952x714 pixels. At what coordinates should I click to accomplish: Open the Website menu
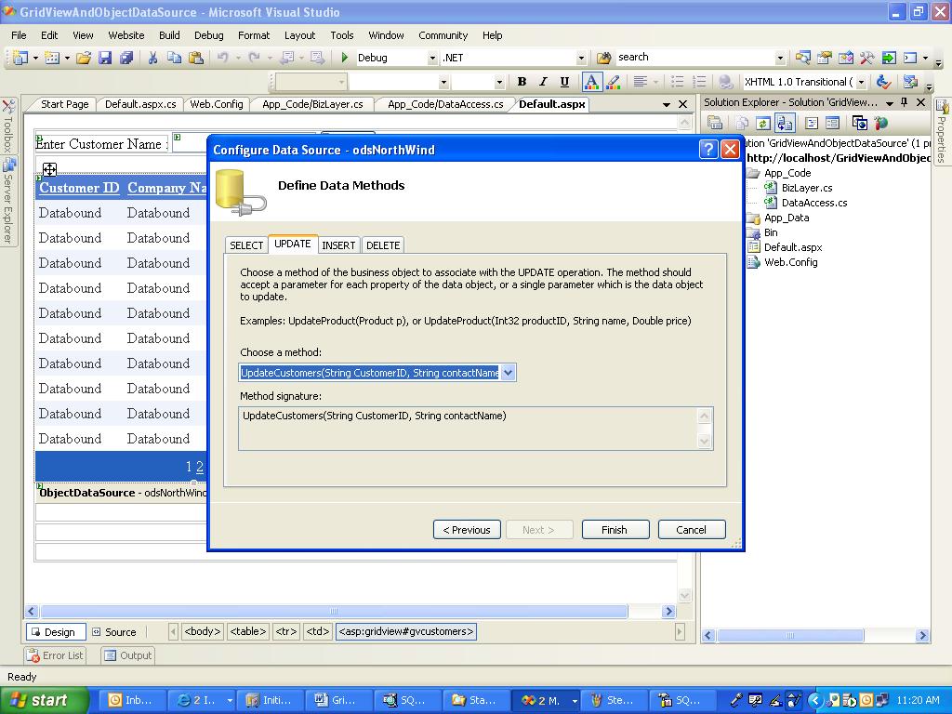(126, 35)
